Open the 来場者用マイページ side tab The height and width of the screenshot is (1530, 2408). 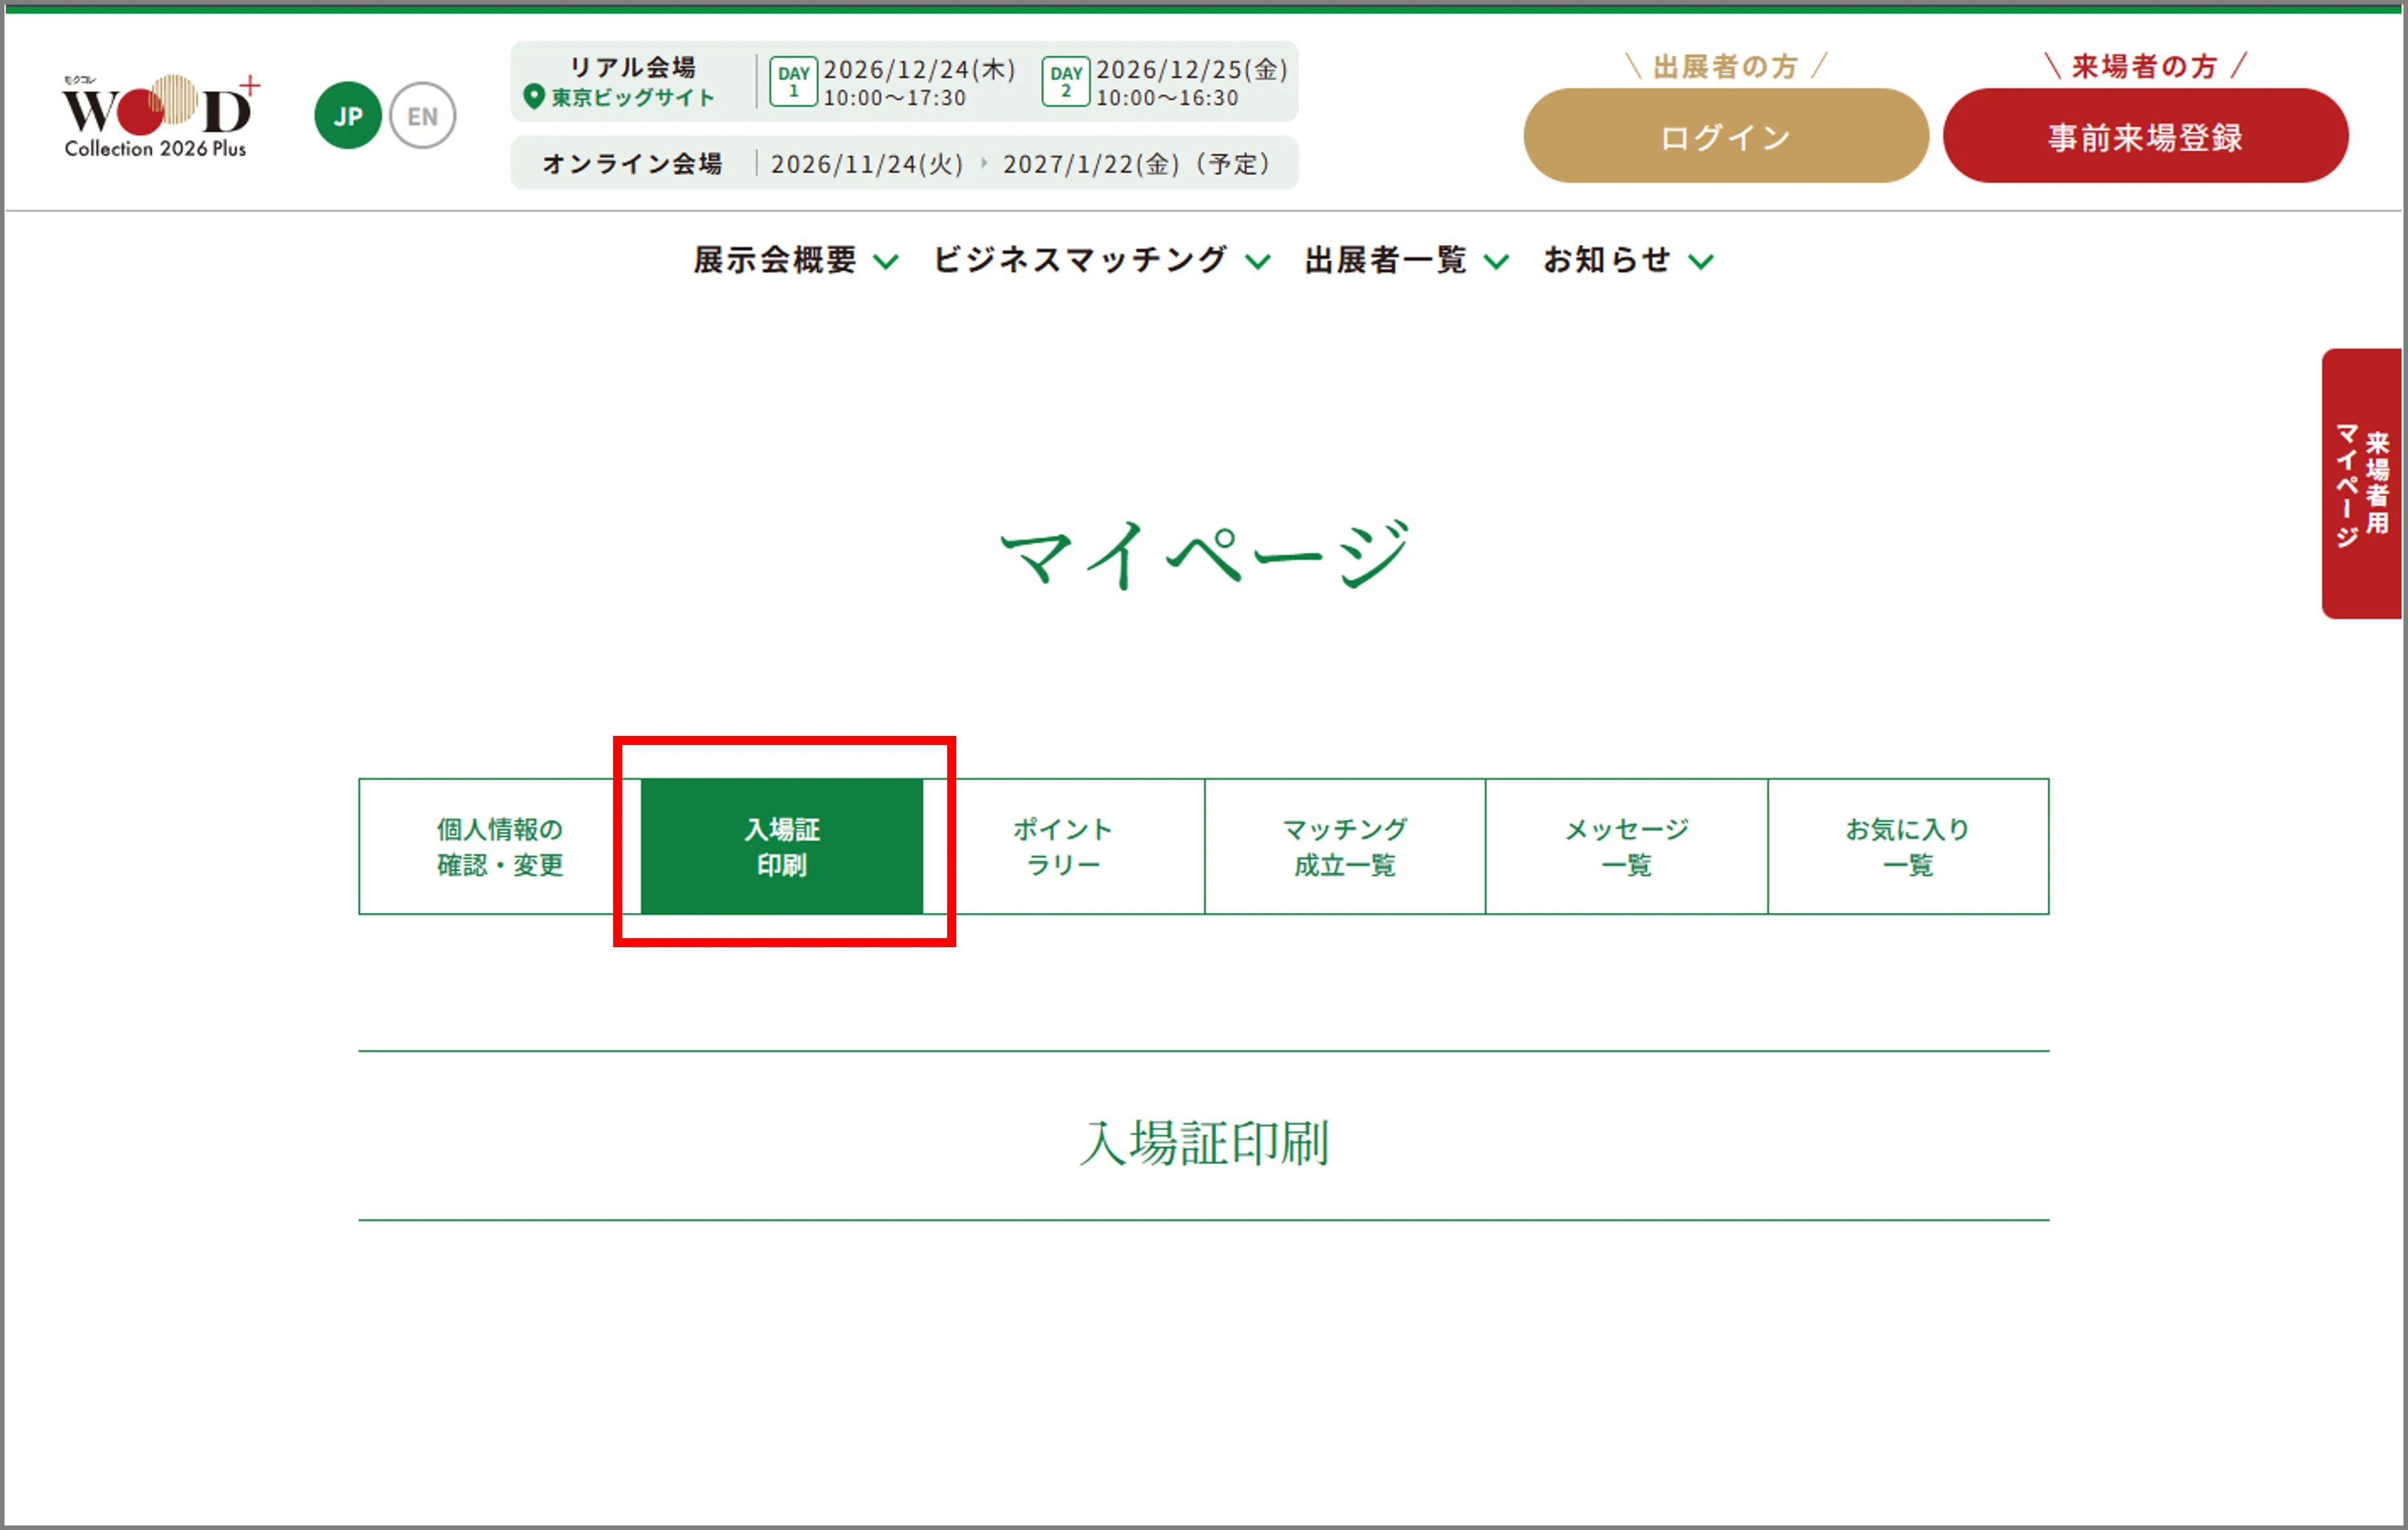click(2362, 484)
